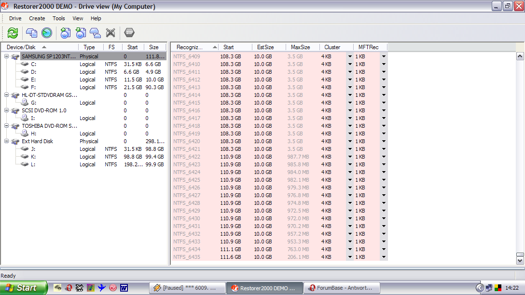Image resolution: width=525 pixels, height=295 pixels.
Task: Click the STOP toolbar icon
Action: tap(129, 32)
